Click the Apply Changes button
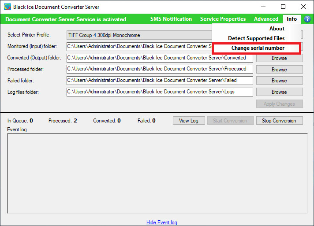 pos(279,104)
